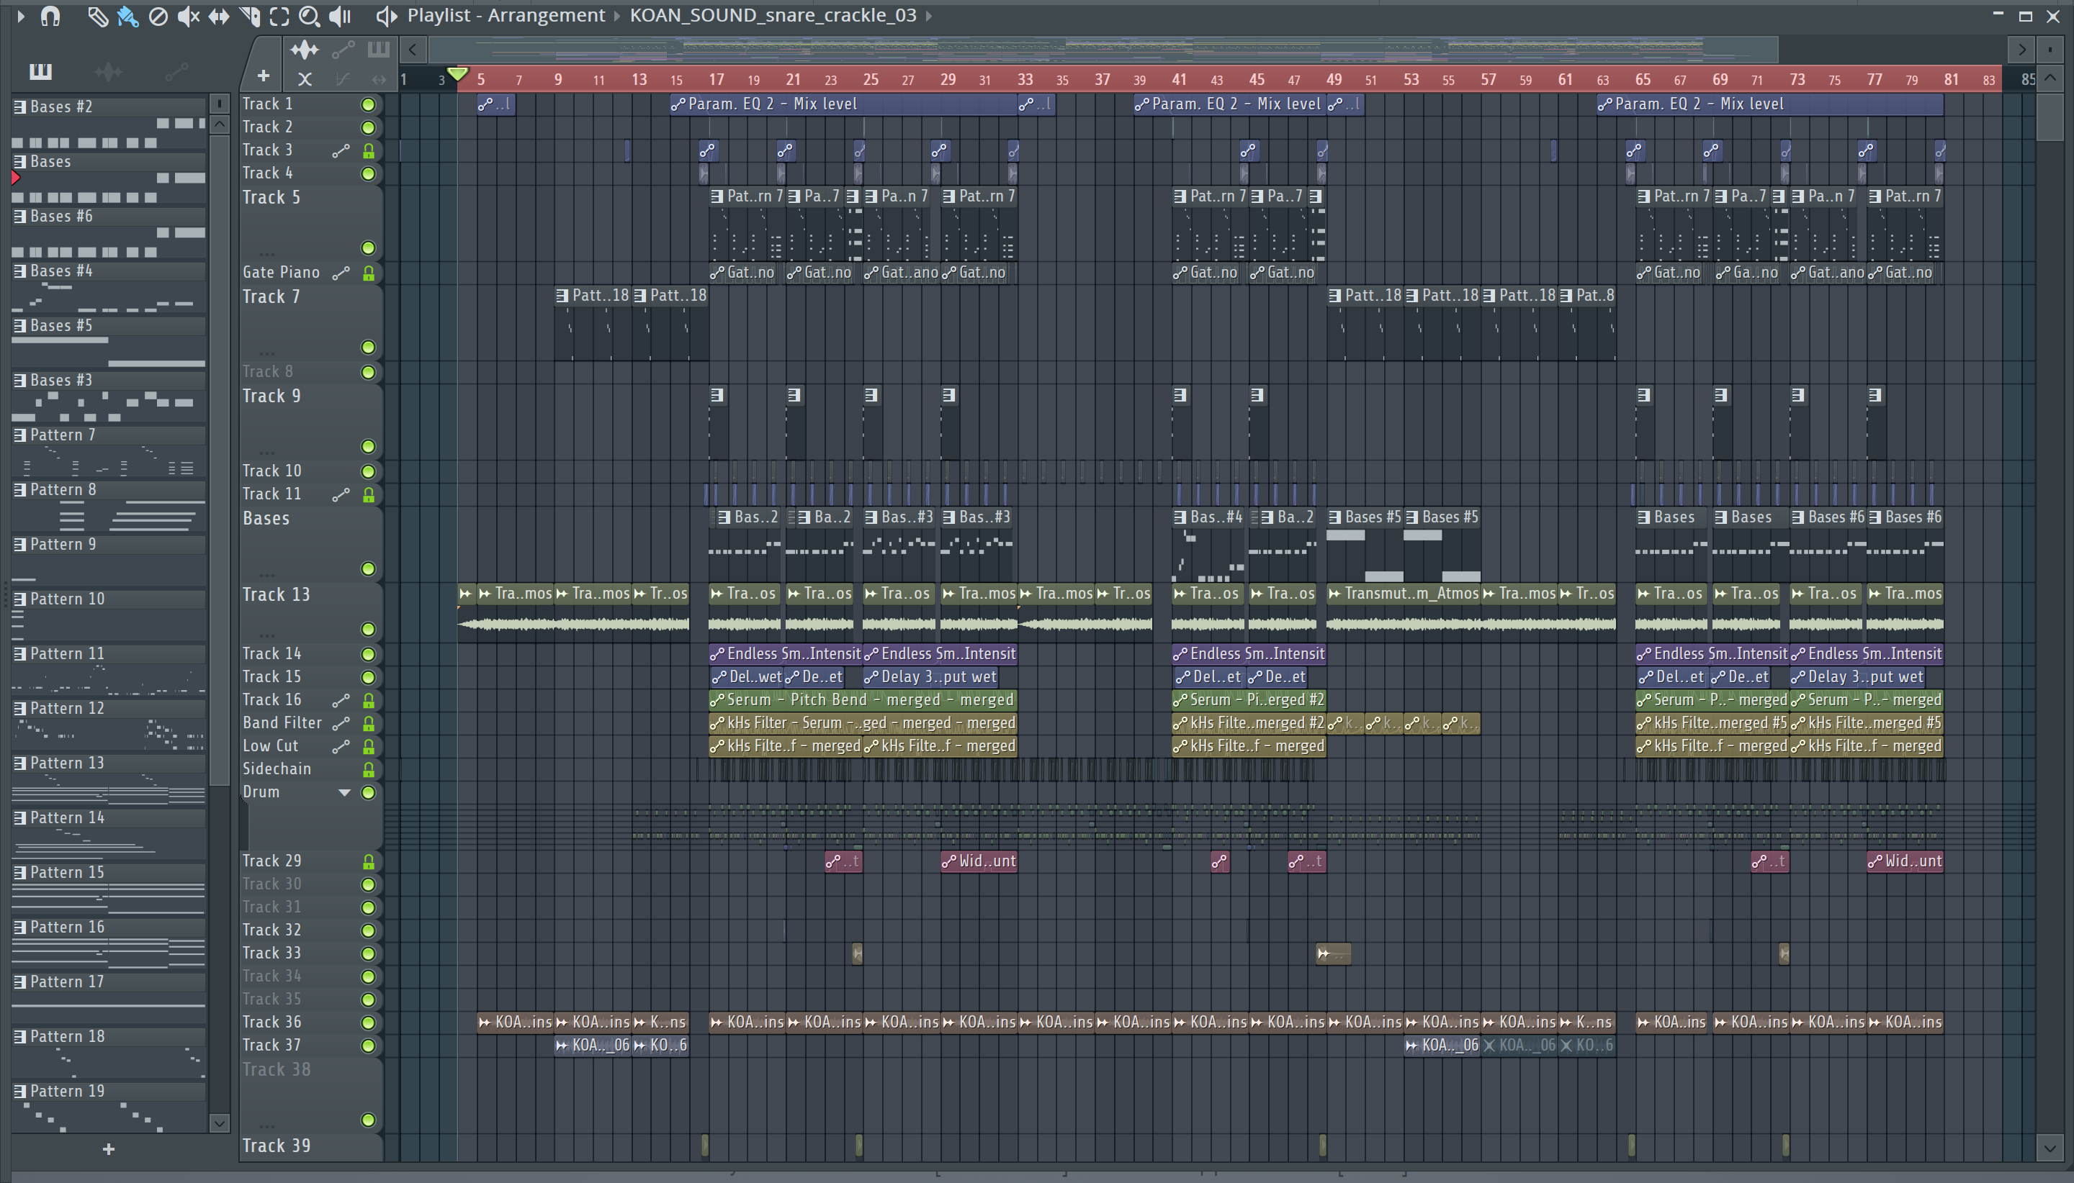Switch clip source to patterns
This screenshot has width=2074, height=1183.
[378, 50]
